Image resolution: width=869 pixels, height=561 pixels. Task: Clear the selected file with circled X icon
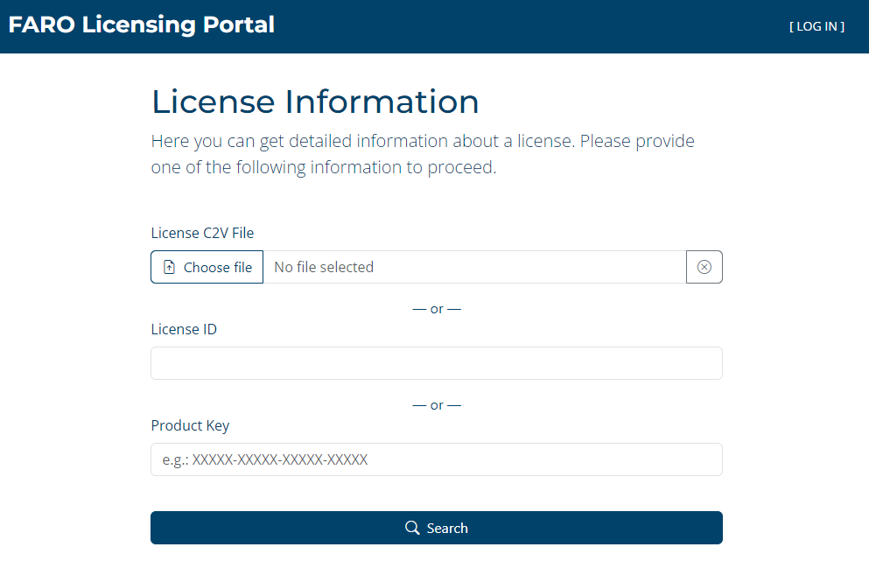tap(704, 267)
